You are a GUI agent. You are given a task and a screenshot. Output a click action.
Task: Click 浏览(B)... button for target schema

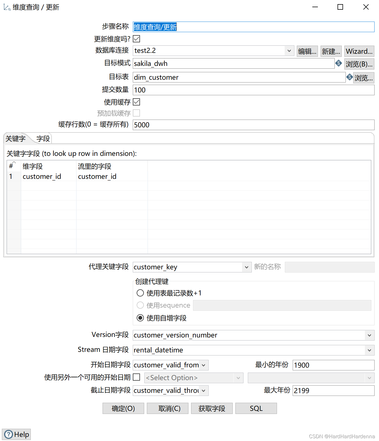359,64
